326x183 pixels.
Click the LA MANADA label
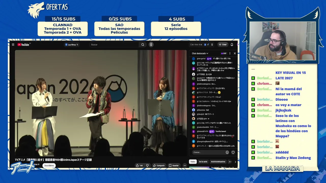tap(282, 169)
